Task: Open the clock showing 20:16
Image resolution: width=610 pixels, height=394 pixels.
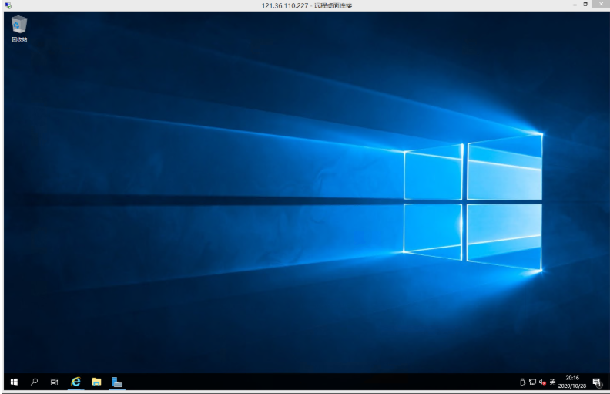Action: (572, 382)
